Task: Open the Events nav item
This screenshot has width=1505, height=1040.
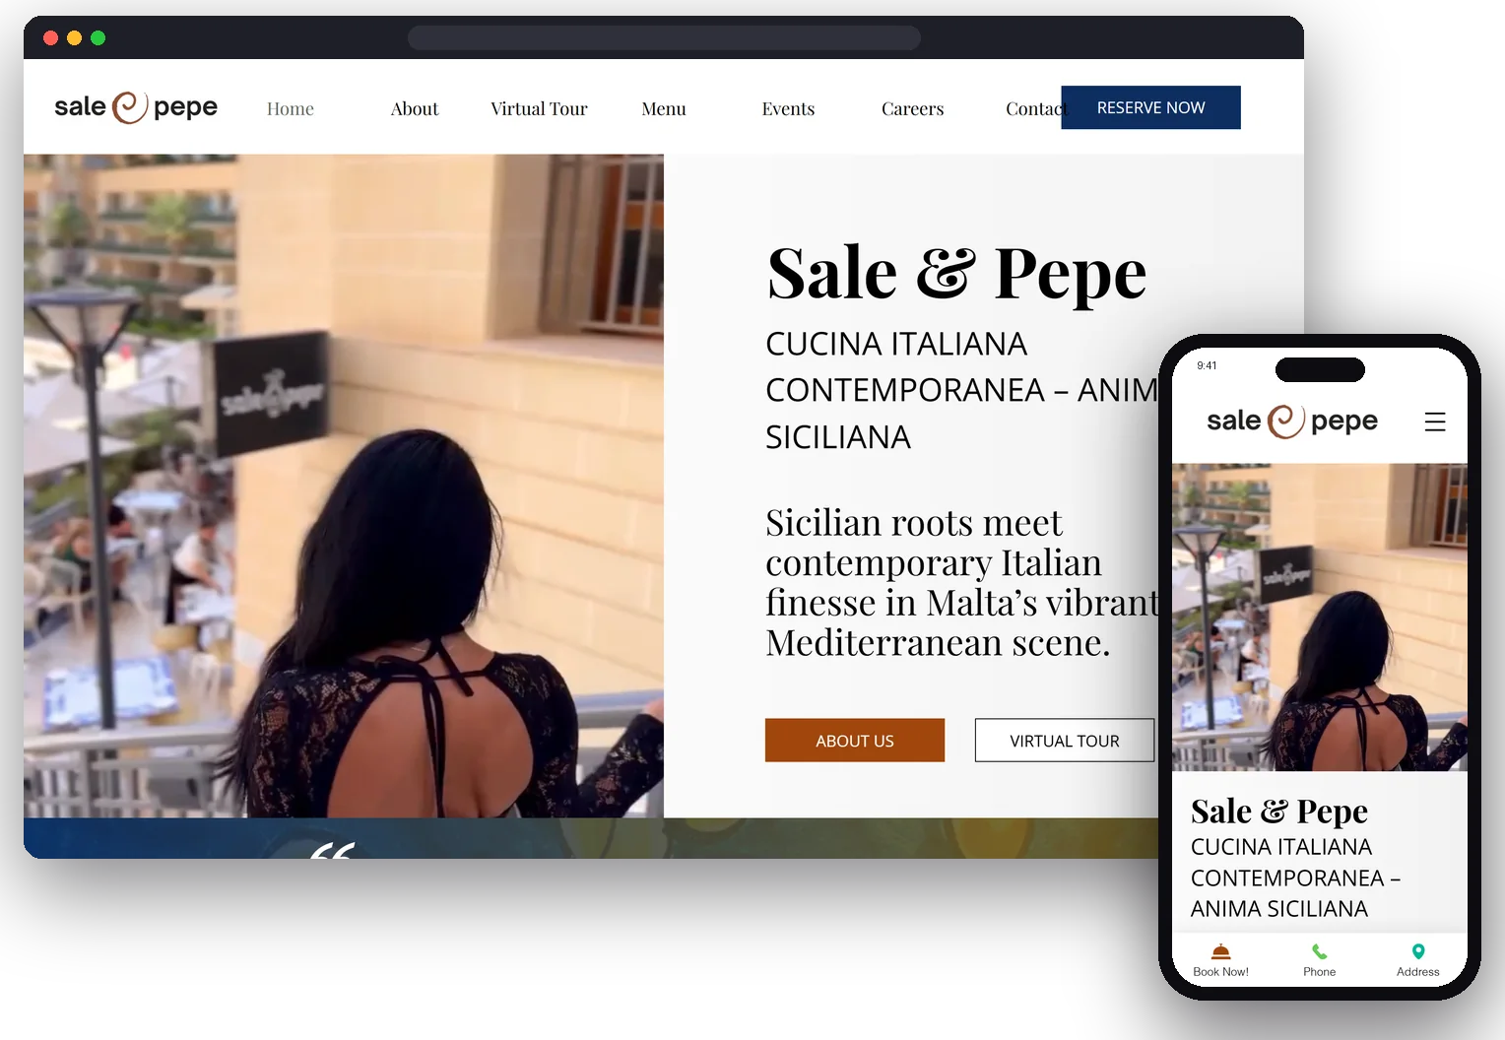Action: (x=788, y=108)
